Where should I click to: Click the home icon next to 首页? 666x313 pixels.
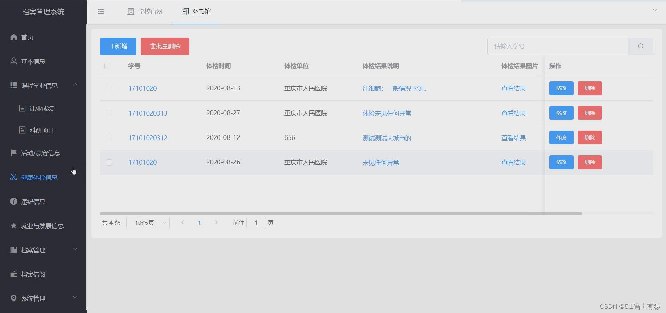click(14, 37)
